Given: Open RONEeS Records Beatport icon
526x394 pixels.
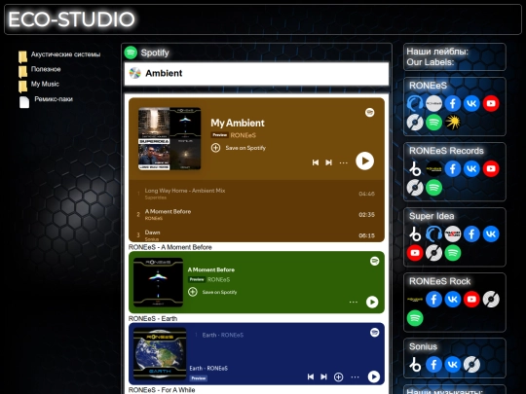Looking at the screenshot, I should pyautogui.click(x=415, y=169).
